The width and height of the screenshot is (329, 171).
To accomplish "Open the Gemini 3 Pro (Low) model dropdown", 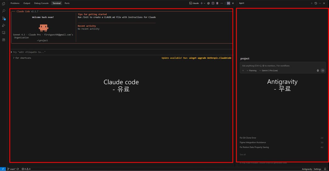I will pos(269,70).
